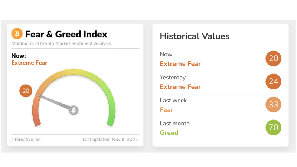
Task: Click the orange 20 badge beside gauge
Action: point(26,91)
